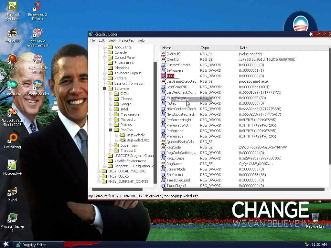Open Pego desktop icon
The height and width of the screenshot is (248, 331).
coord(12,62)
